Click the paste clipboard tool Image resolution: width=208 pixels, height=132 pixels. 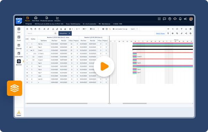[x=35, y=29]
